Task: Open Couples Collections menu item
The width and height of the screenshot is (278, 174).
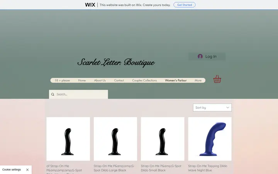Action: coord(144,80)
